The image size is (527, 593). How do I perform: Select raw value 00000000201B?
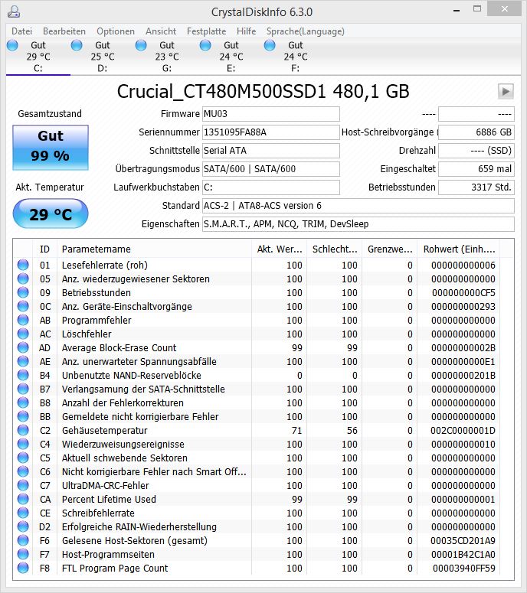click(463, 375)
